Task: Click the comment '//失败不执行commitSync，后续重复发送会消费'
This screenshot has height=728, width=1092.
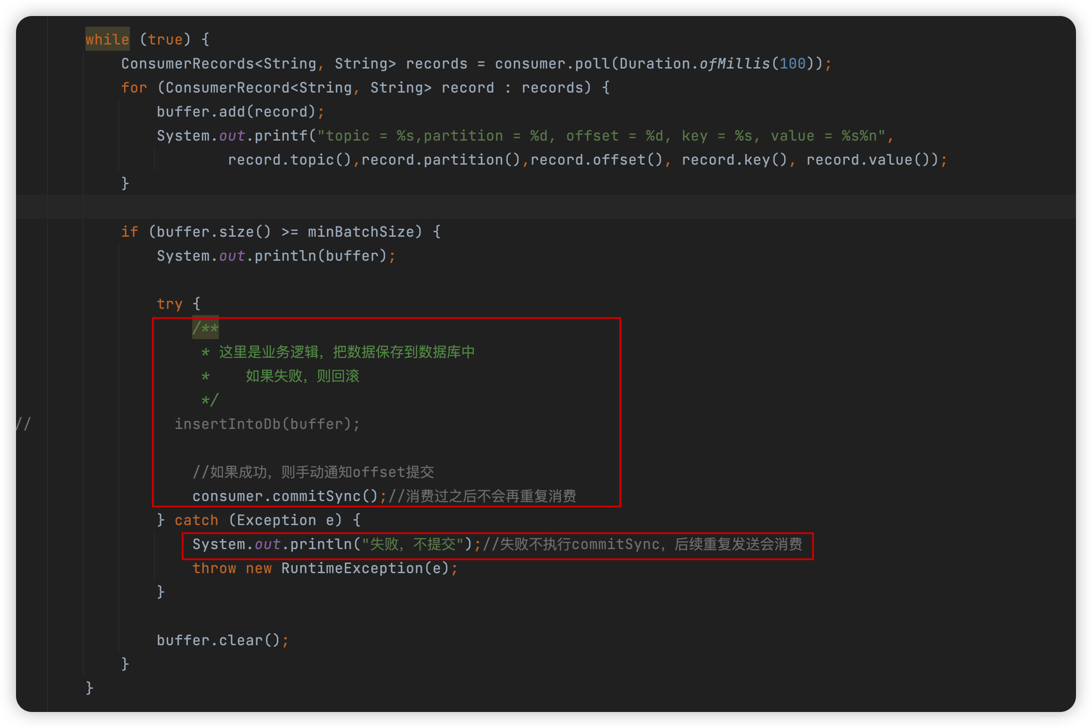Action: 643,545
